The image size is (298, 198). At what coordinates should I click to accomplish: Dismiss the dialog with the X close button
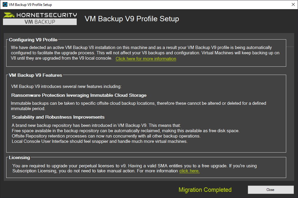pos(292,4)
